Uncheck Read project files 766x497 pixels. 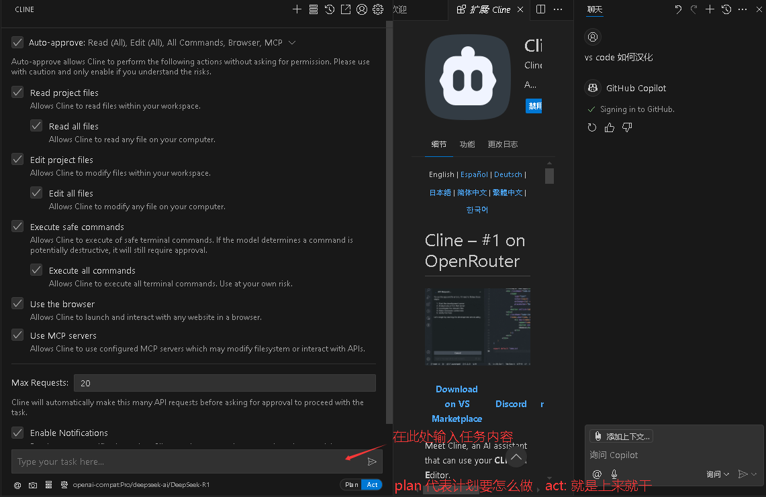tap(17, 93)
